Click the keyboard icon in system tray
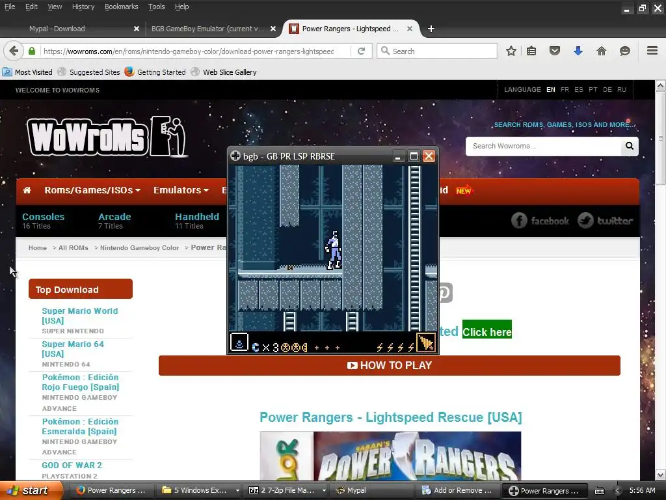 coord(599,491)
